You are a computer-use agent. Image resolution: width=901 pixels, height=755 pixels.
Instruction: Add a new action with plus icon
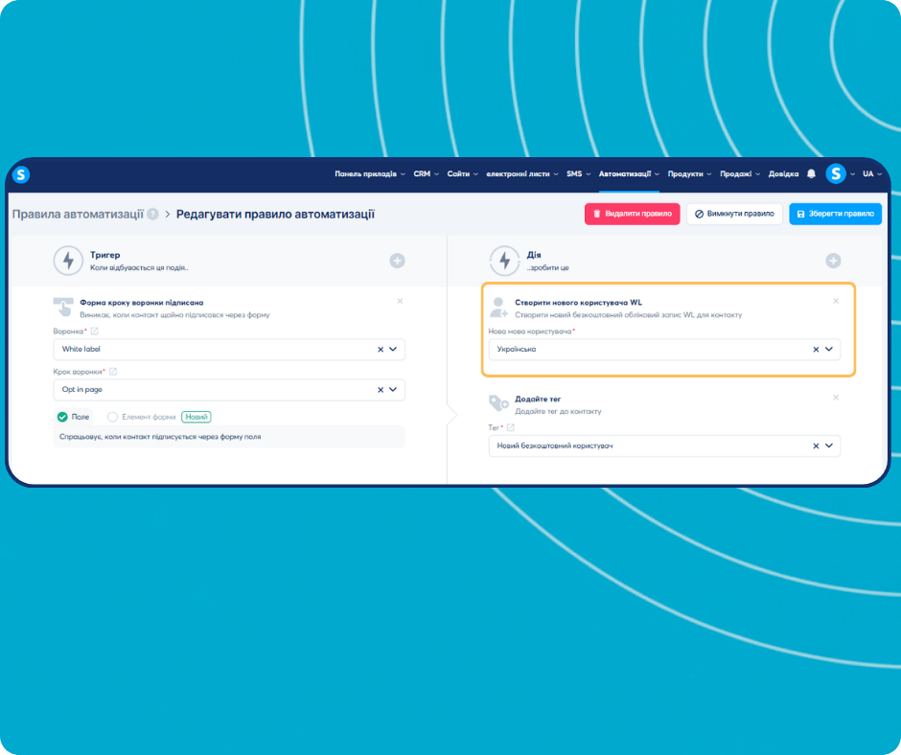click(x=833, y=261)
